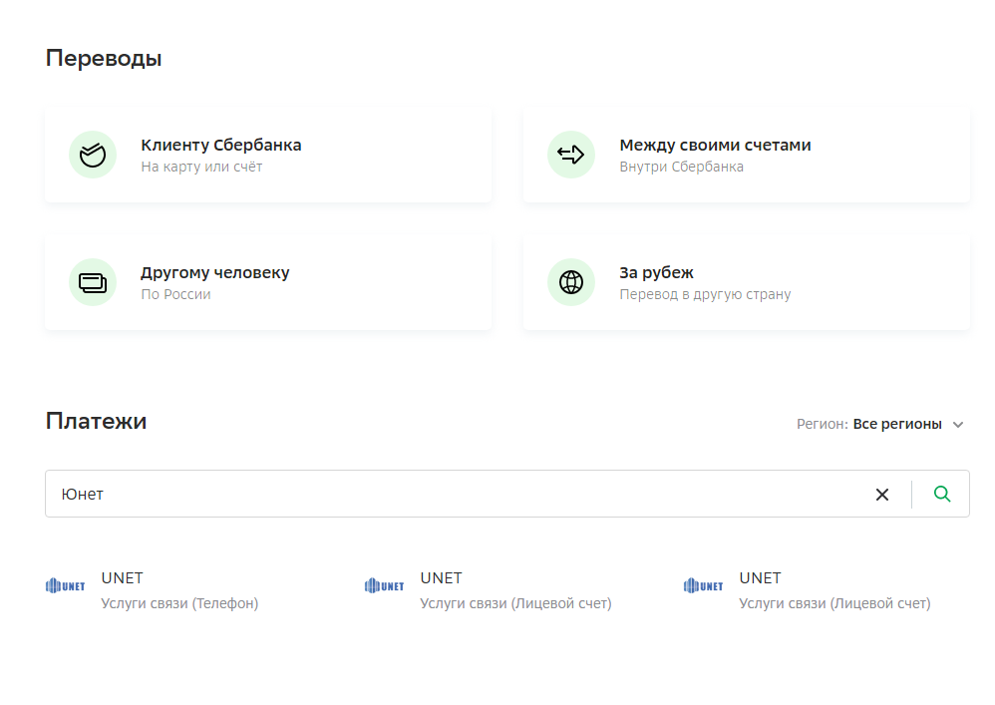Open middle UNET Услуги связи (Лицевой счет)
Screen dimensions: 995x705
pos(488,590)
